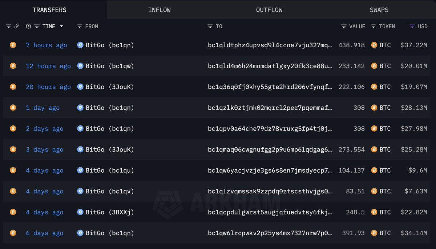Screen dimensions: 436x249
Task: Open the VALUE column filter icon
Action: click(344, 26)
